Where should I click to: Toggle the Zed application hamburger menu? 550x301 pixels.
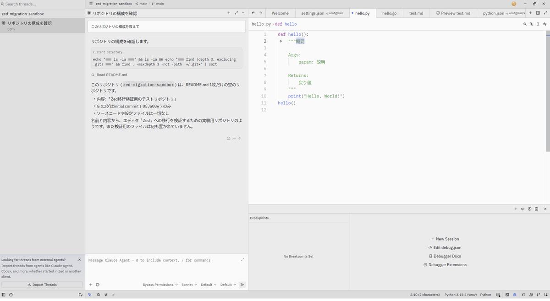click(91, 4)
